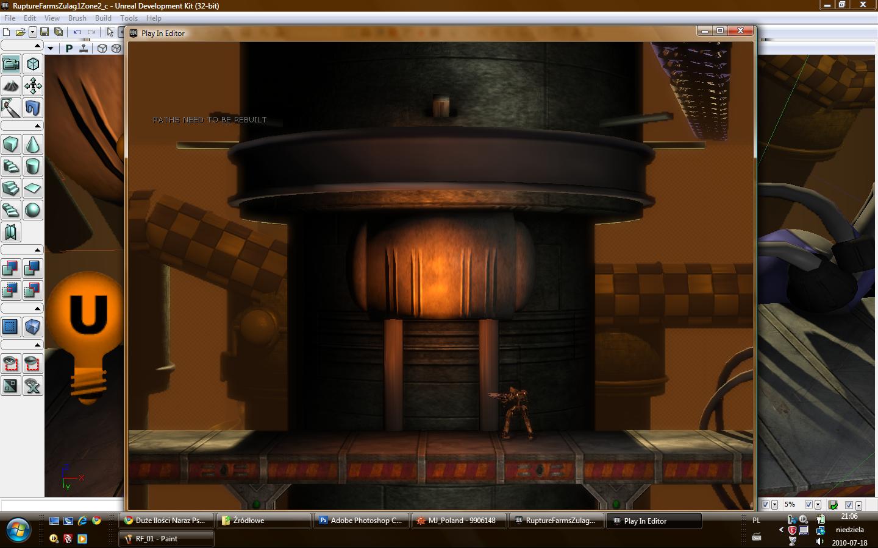Click the CSG Add button

pos(11,269)
